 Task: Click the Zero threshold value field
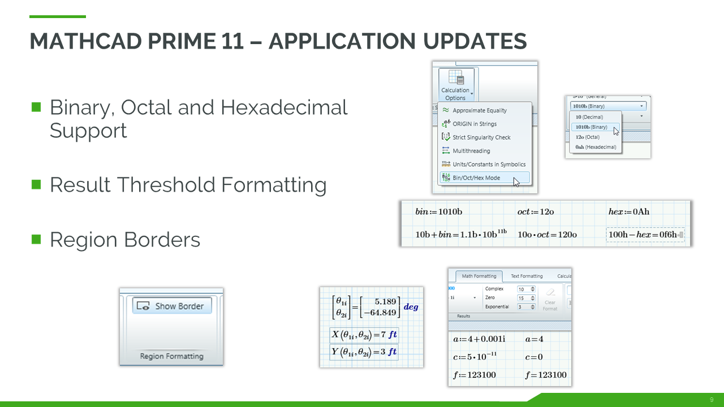point(523,298)
